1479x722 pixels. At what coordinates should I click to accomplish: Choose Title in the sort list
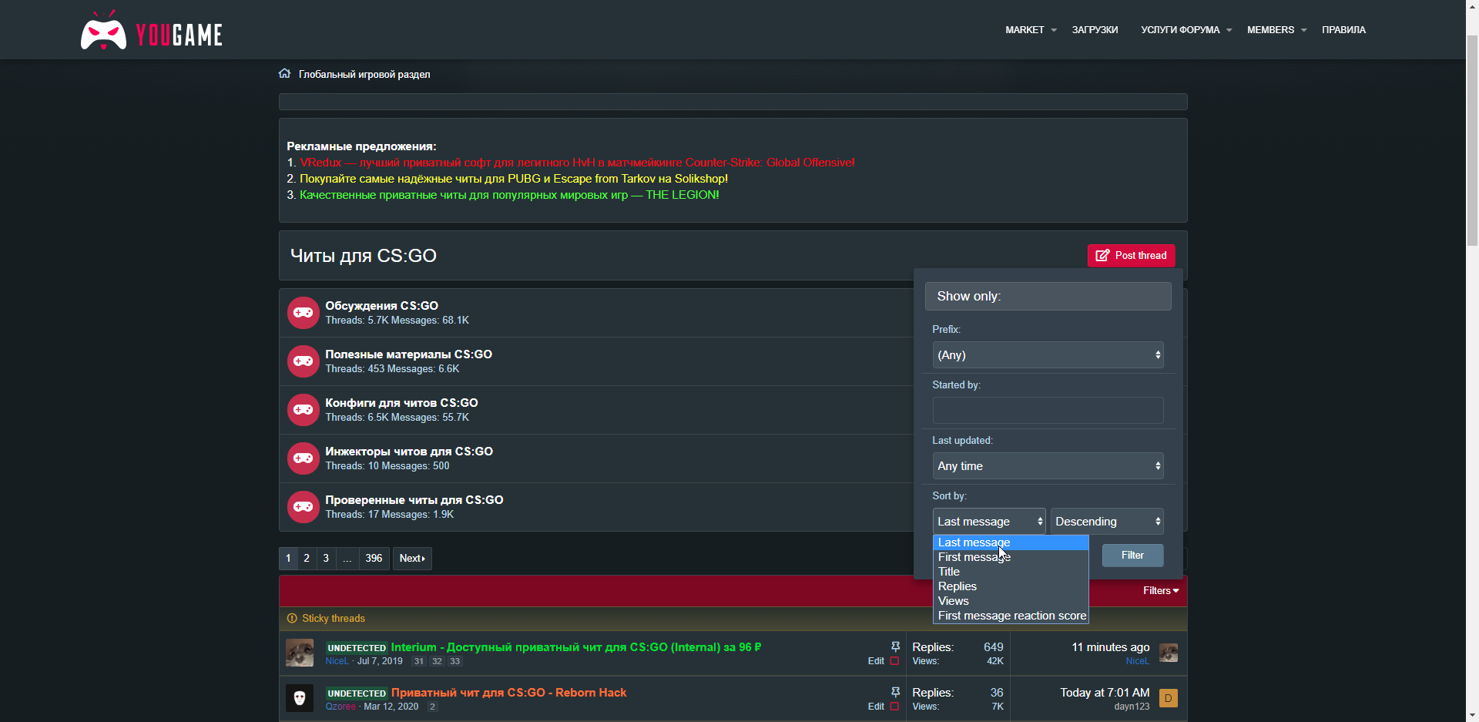pos(1011,572)
